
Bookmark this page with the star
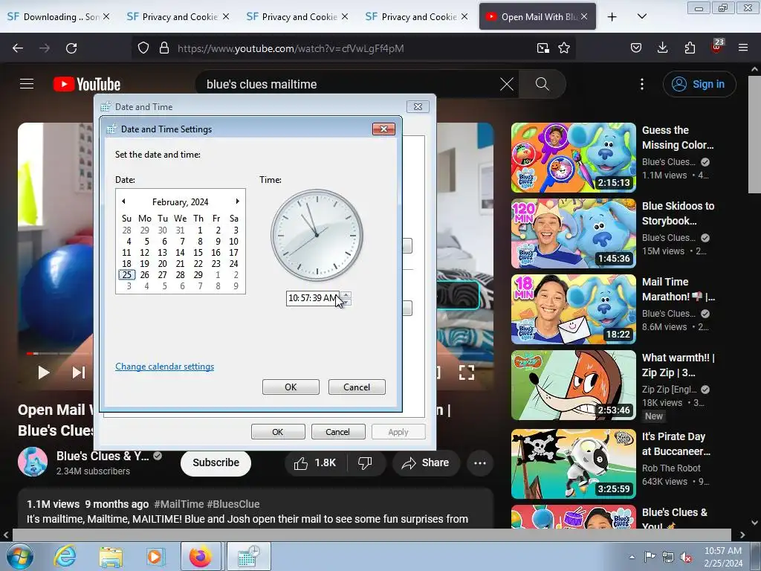click(564, 48)
